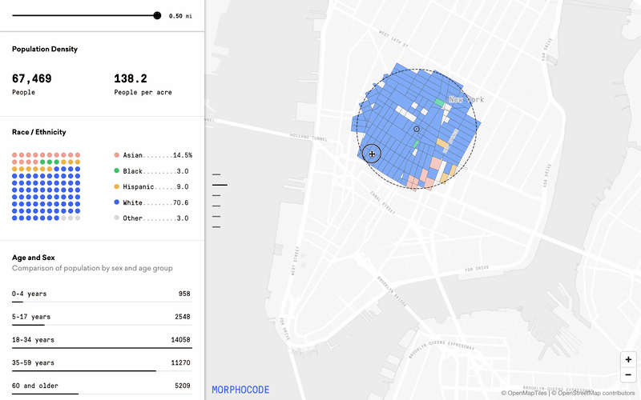Click the 0-4 years row label
This screenshot has height=400, width=641.
click(29, 294)
